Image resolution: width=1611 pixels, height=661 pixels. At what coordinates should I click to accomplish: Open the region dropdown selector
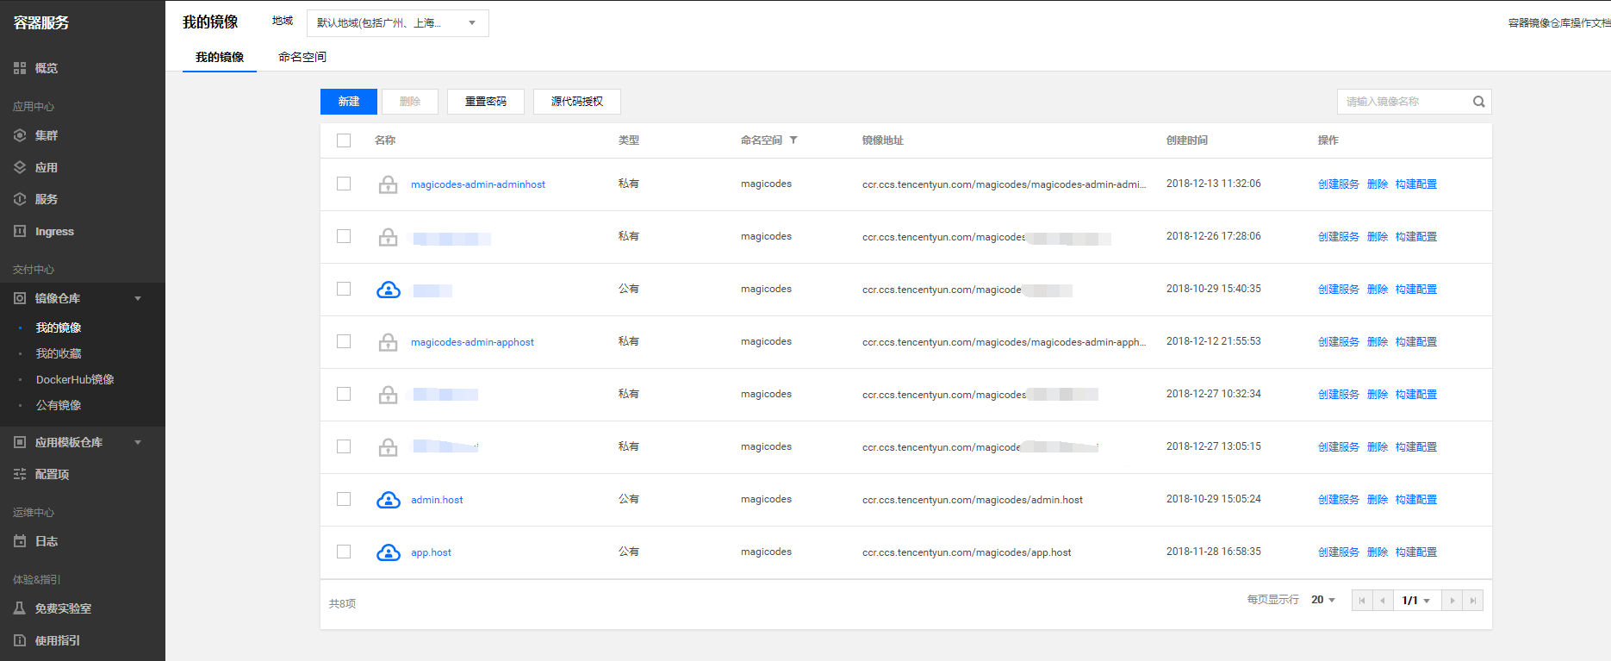[x=397, y=23]
